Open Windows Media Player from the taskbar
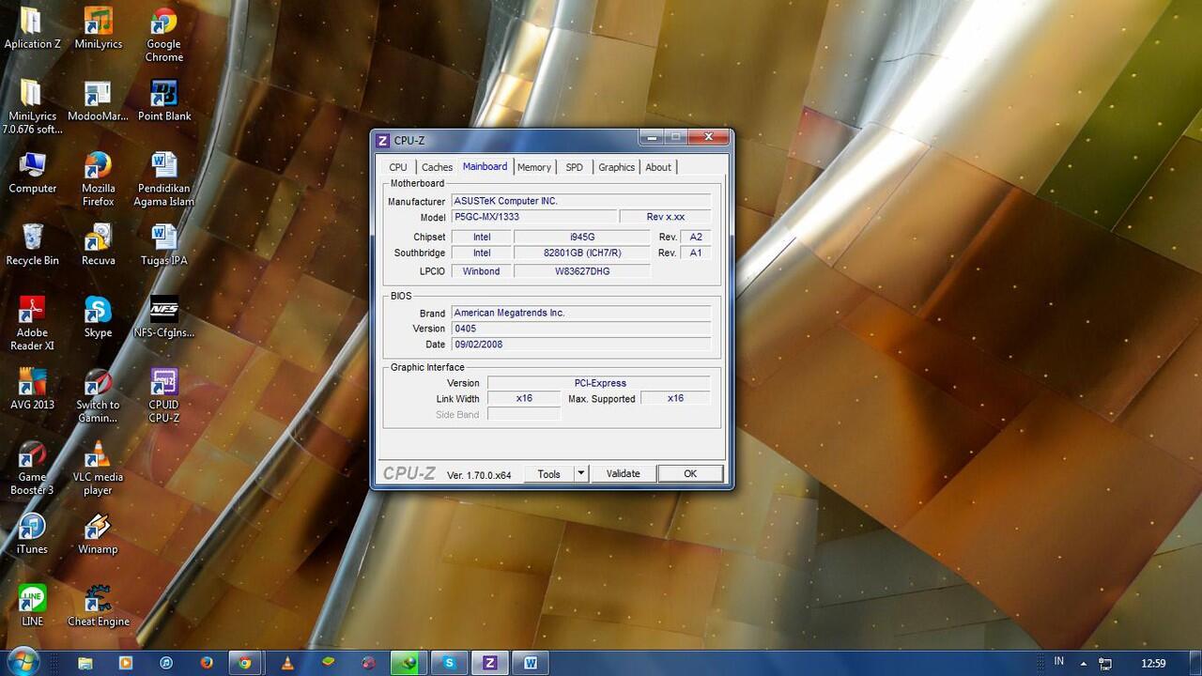The image size is (1202, 676). [126, 663]
